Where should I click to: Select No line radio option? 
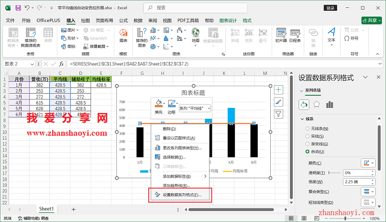point(307,128)
